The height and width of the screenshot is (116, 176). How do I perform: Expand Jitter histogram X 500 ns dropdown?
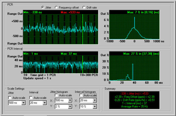tap(70, 100)
